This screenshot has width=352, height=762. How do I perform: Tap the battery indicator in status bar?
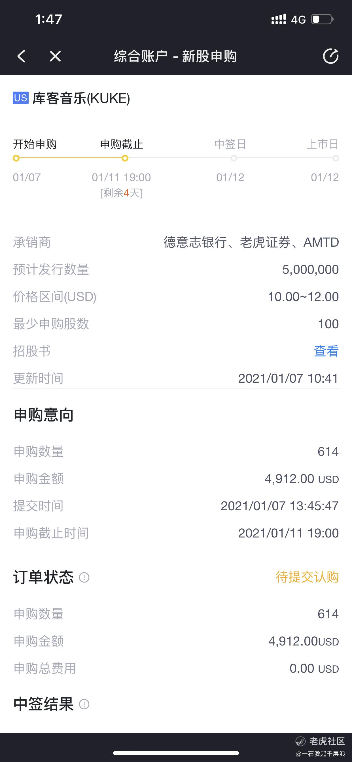[323, 19]
